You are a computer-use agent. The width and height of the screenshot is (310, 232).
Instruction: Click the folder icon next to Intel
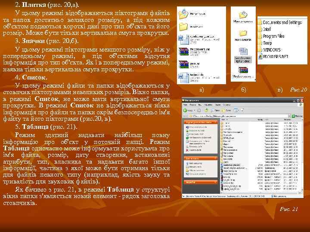(260, 29)
